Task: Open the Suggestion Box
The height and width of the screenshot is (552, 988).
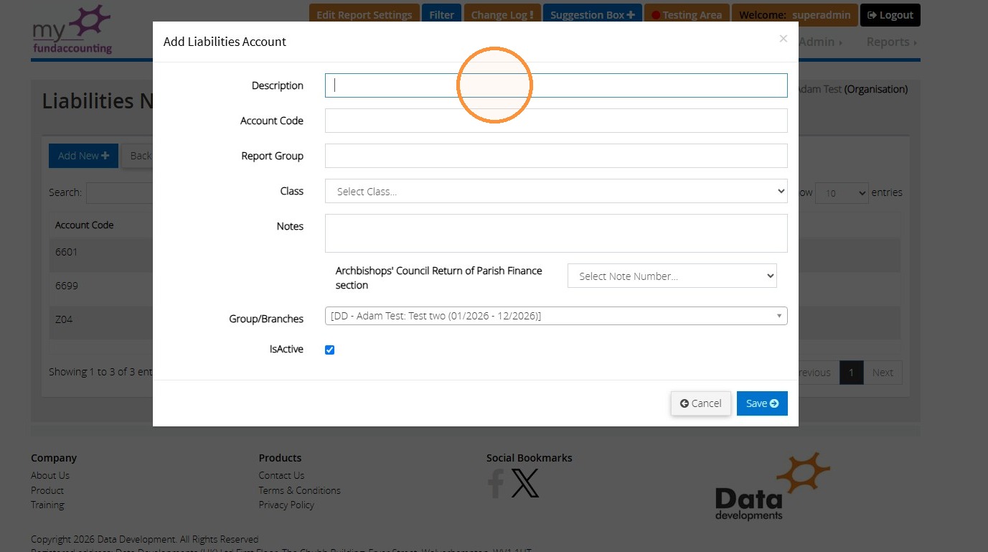Action: pyautogui.click(x=592, y=14)
